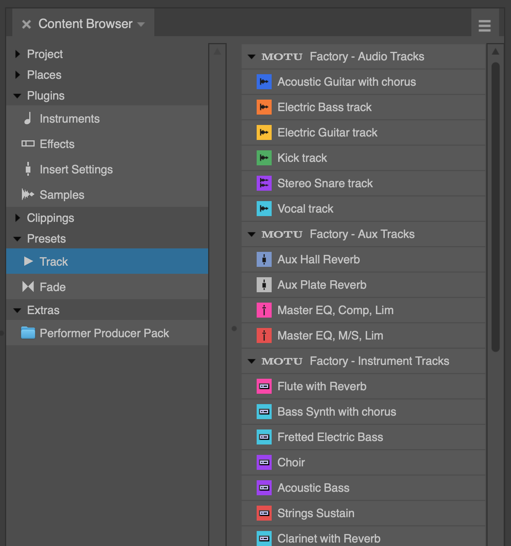Close the Content Browser tab
Image resolution: width=511 pixels, height=546 pixels.
tap(27, 24)
